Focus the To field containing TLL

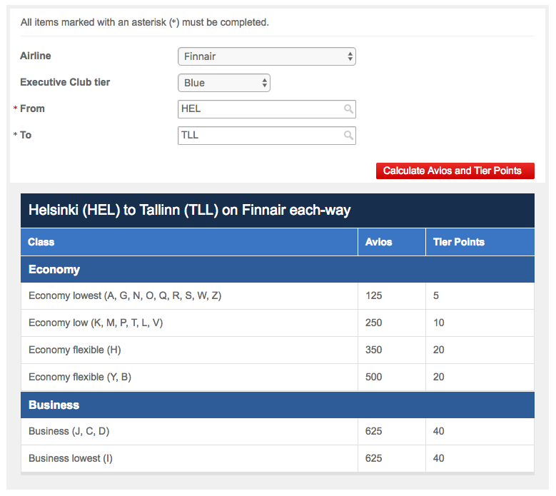[260, 136]
